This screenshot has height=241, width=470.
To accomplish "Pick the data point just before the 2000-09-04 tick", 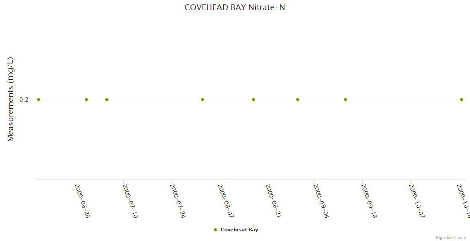I will 298,100.
